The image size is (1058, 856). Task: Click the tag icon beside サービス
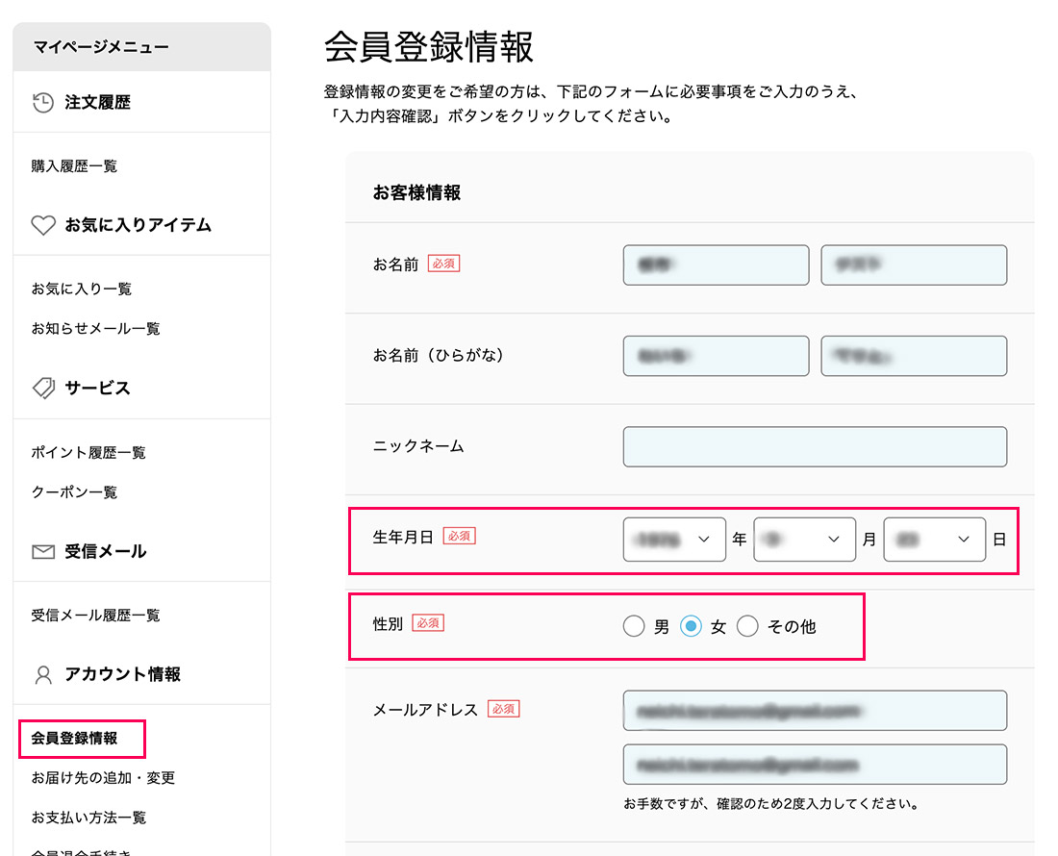point(43,389)
